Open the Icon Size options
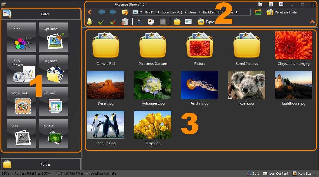 302,173
